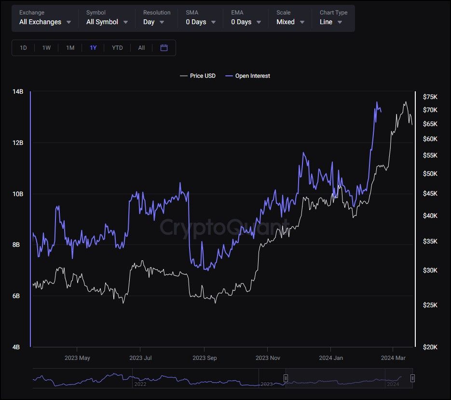Open the calendar date picker icon
The width and height of the screenshot is (451, 400).
click(164, 48)
